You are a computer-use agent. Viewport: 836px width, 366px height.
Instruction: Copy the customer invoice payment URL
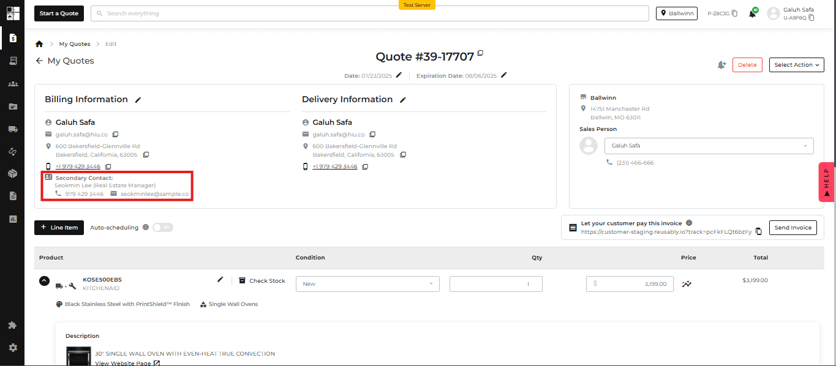pyautogui.click(x=759, y=231)
